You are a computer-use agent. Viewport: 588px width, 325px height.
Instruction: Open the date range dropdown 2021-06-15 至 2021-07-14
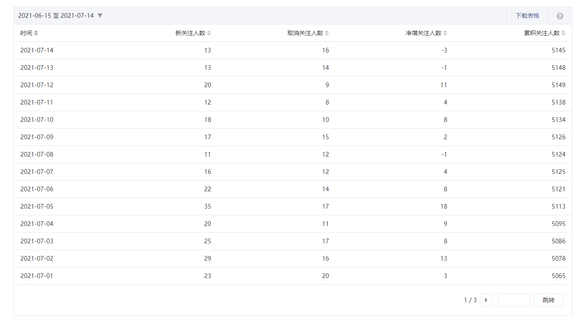point(60,16)
